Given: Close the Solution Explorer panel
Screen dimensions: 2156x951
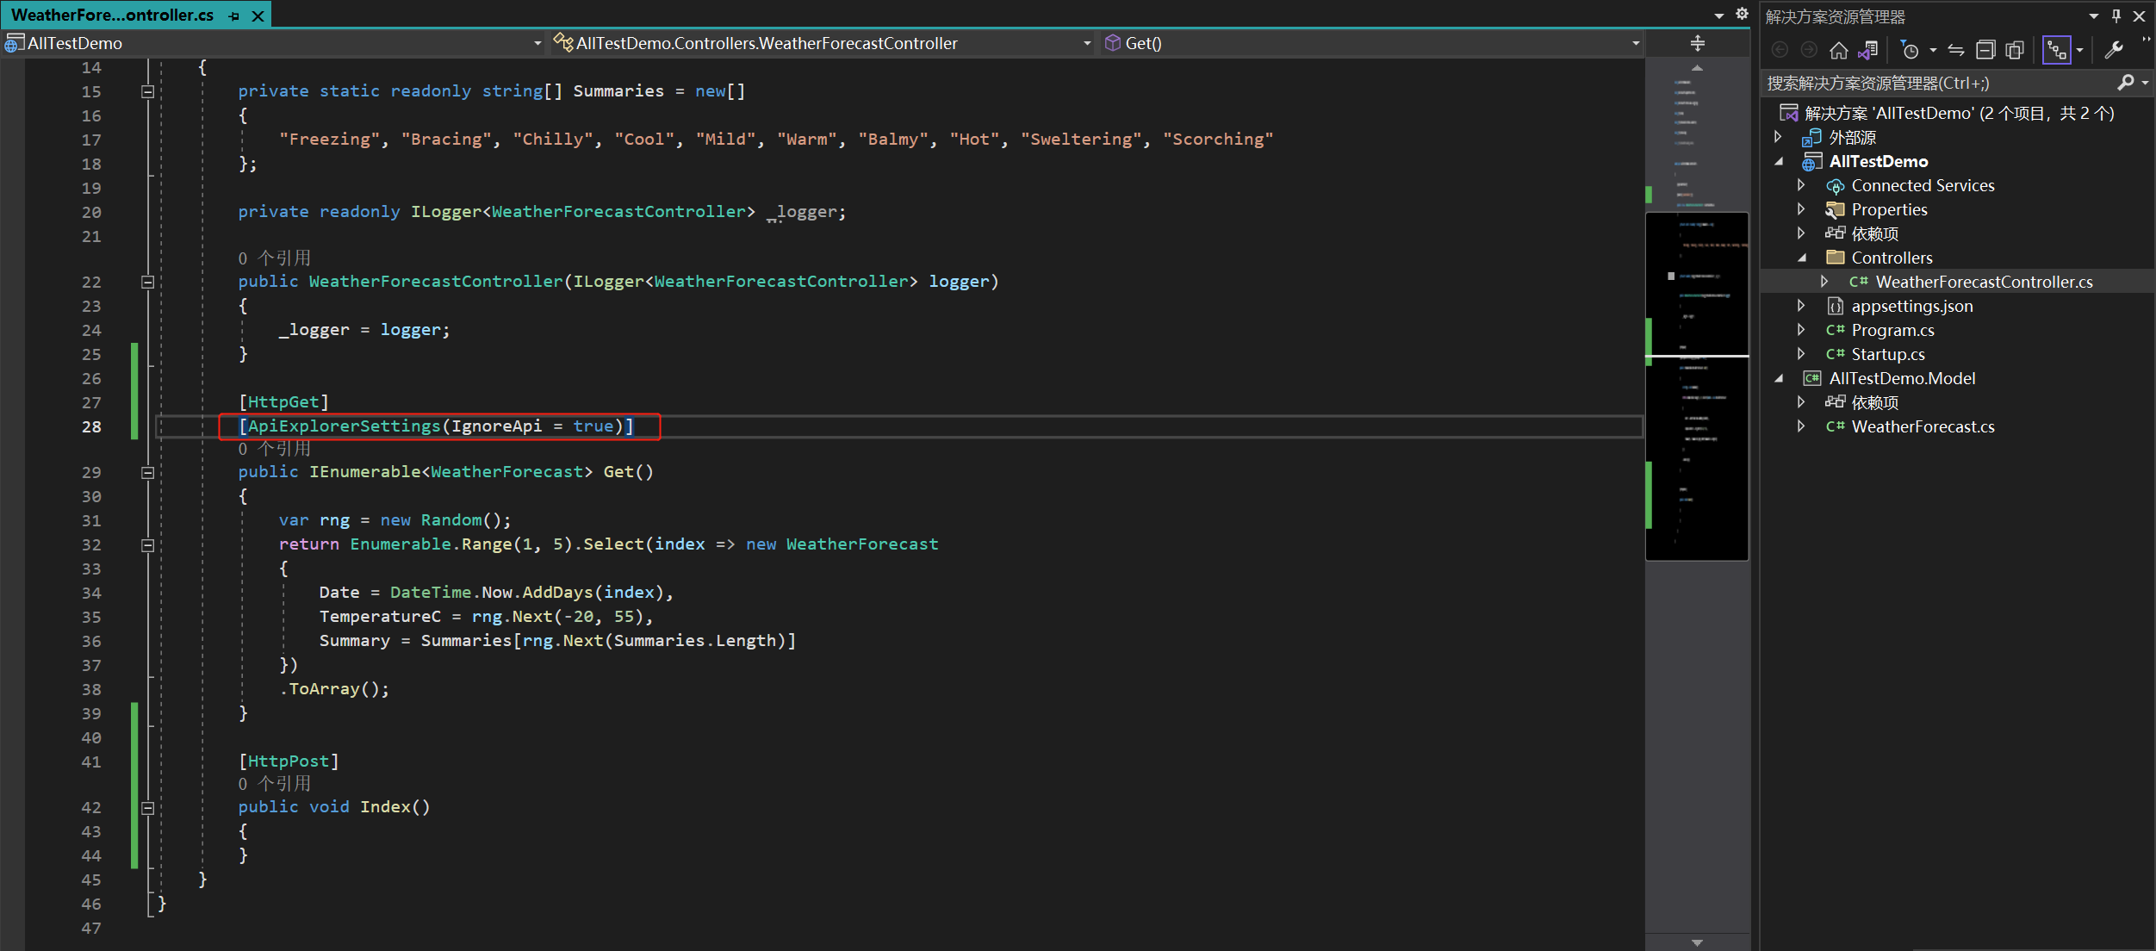Looking at the screenshot, I should (2140, 16).
